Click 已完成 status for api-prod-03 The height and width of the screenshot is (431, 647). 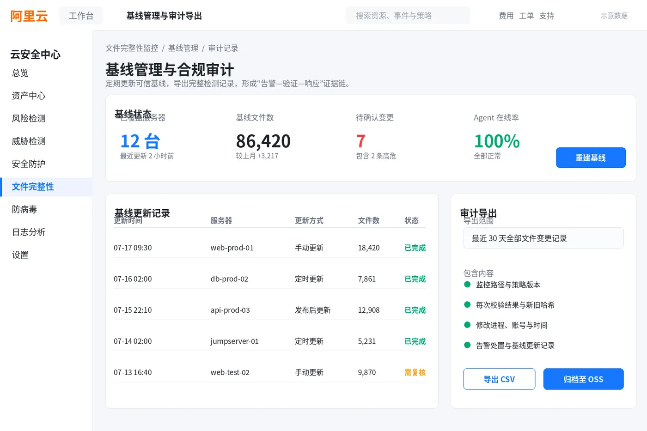[x=415, y=310]
